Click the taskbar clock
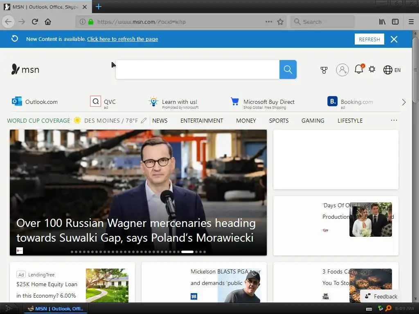This screenshot has width=419, height=314. (x=404, y=308)
